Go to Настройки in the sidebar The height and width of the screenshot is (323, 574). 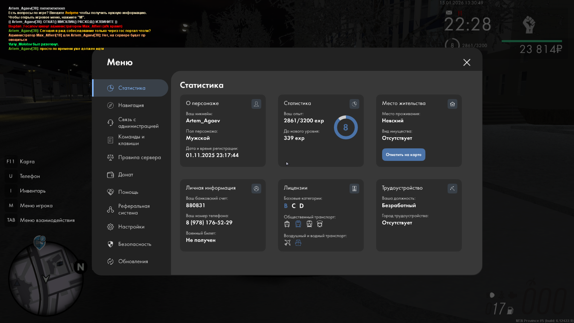[x=131, y=227]
